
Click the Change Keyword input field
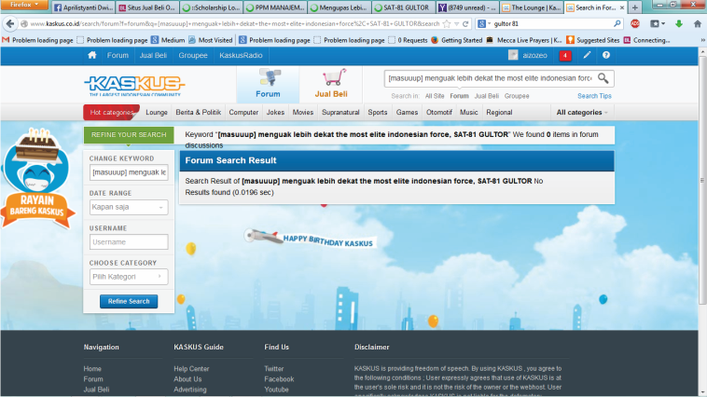click(129, 172)
